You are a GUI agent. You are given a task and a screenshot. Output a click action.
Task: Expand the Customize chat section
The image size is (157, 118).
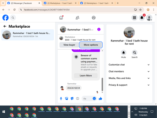point(129,65)
